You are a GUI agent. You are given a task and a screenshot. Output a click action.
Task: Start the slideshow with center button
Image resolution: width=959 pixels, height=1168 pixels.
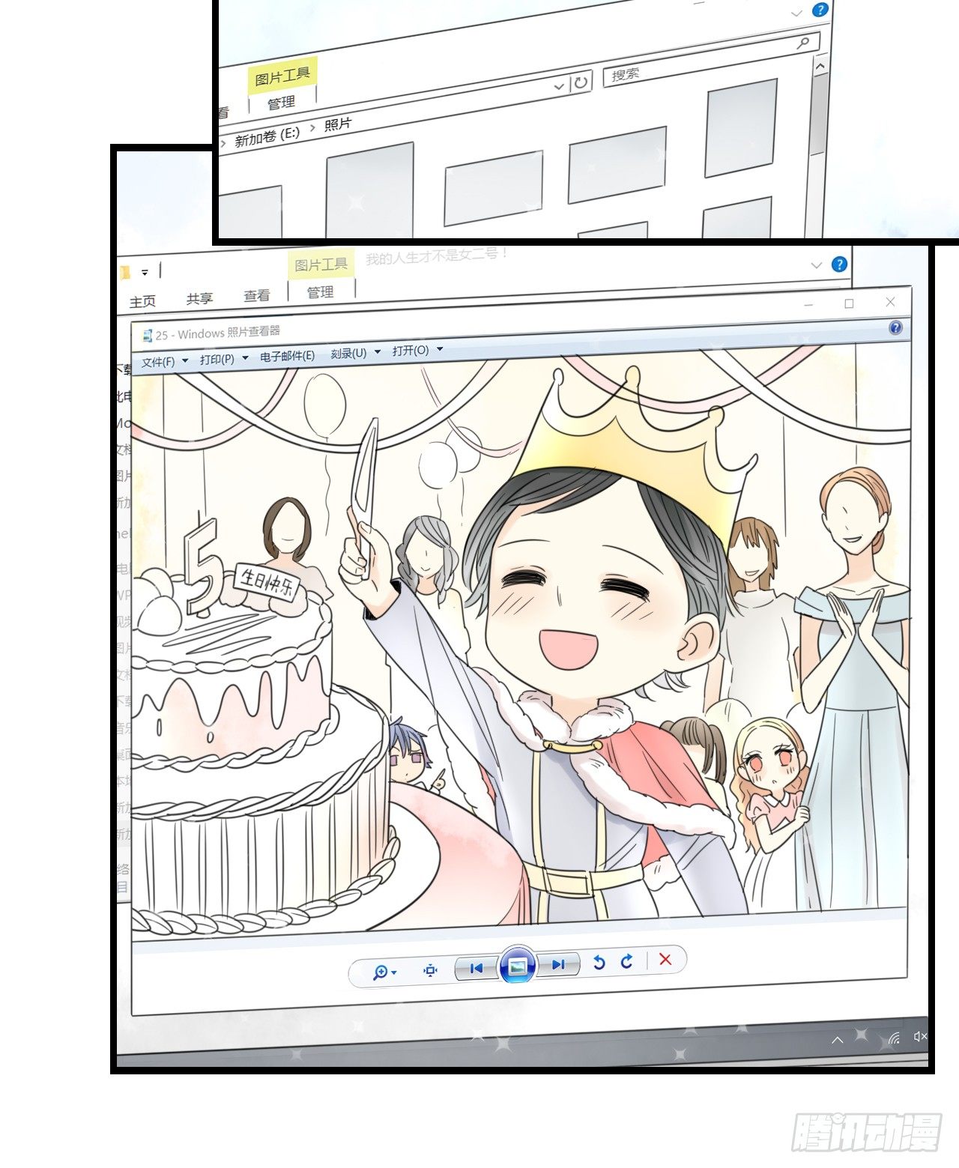(517, 966)
